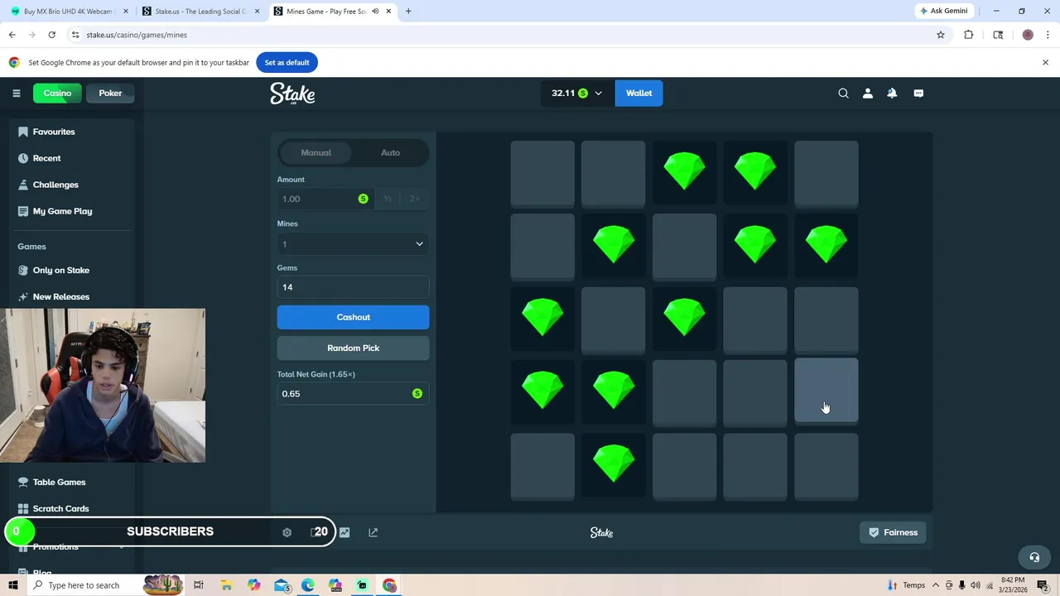The height and width of the screenshot is (596, 1060).
Task: Open the user profile icon
Action: (x=868, y=94)
